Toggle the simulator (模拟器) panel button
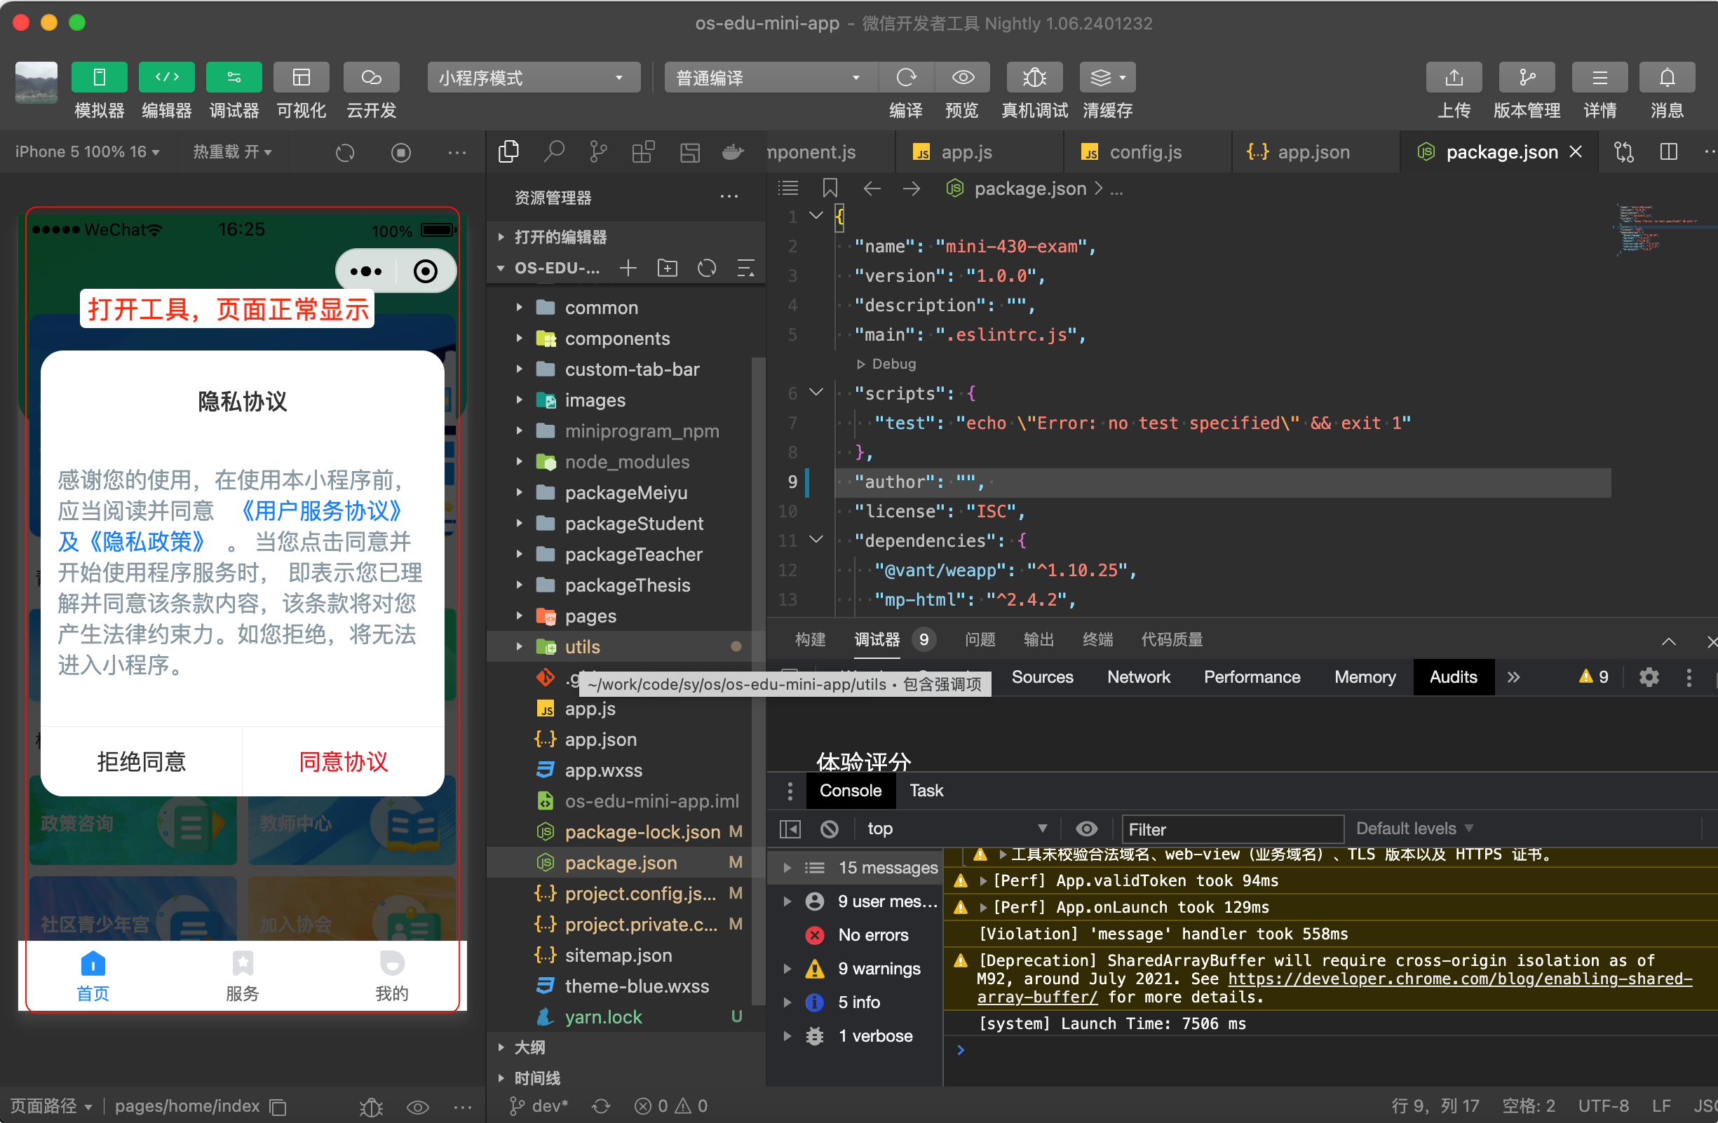Viewport: 1718px width, 1123px height. (99, 77)
